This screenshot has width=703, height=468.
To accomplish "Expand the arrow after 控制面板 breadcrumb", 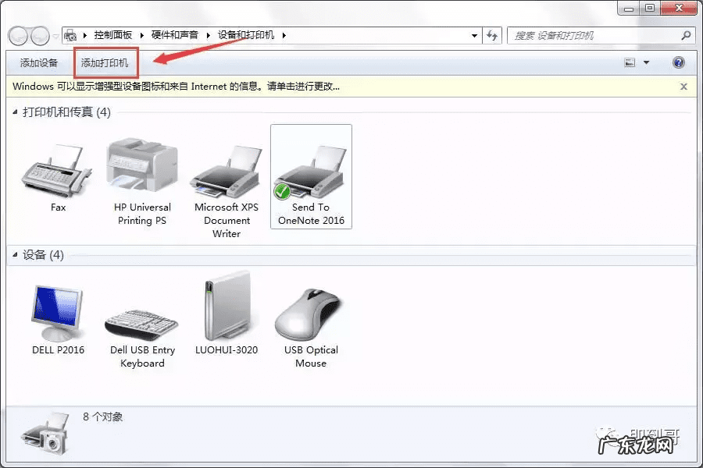I will (x=141, y=35).
